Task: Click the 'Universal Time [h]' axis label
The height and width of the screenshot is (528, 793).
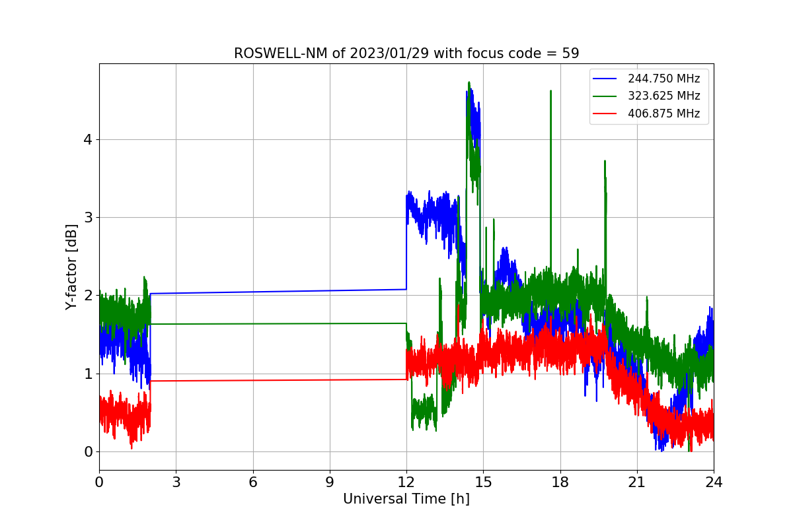Action: pos(406,499)
